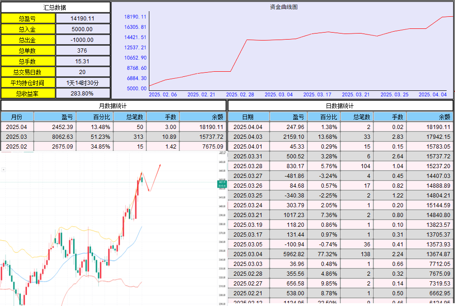455x306 pixels.
Task: Sort by the 月份 column header
Action: click(x=17, y=117)
